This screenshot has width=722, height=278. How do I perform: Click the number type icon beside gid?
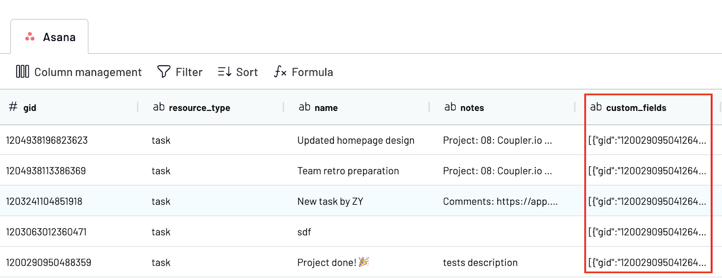(x=13, y=107)
